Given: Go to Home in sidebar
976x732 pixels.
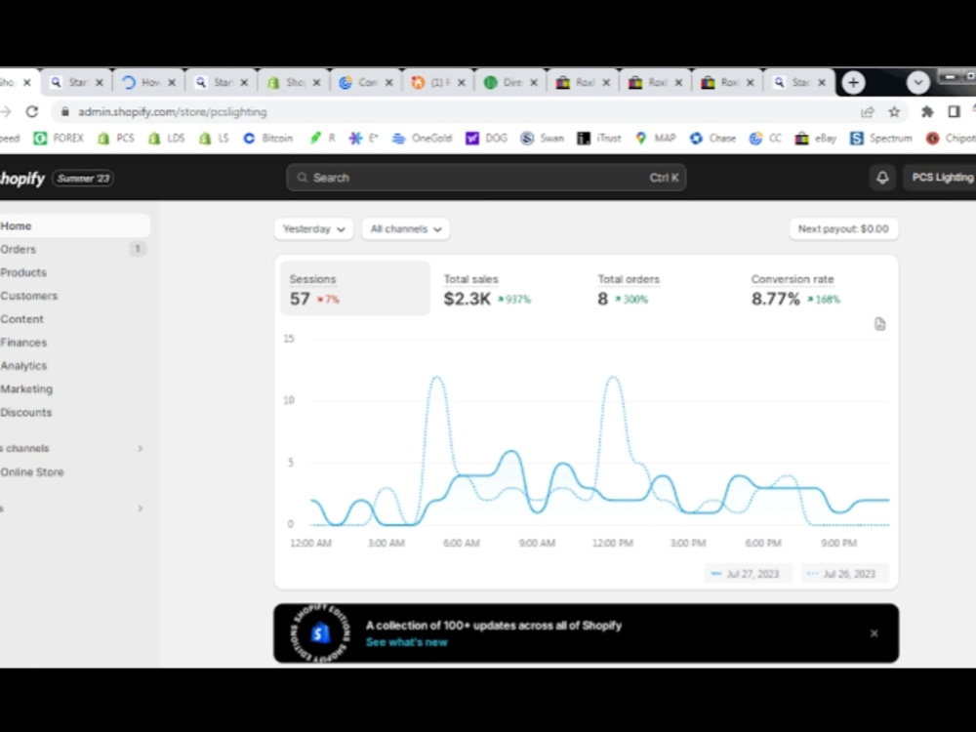Looking at the screenshot, I should pyautogui.click(x=74, y=226).
